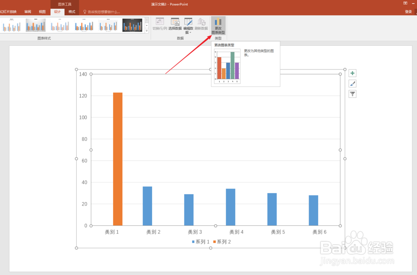The height and width of the screenshot is (275, 417).
Task: Apply the first chart style thumbnail
Action: click(11, 25)
